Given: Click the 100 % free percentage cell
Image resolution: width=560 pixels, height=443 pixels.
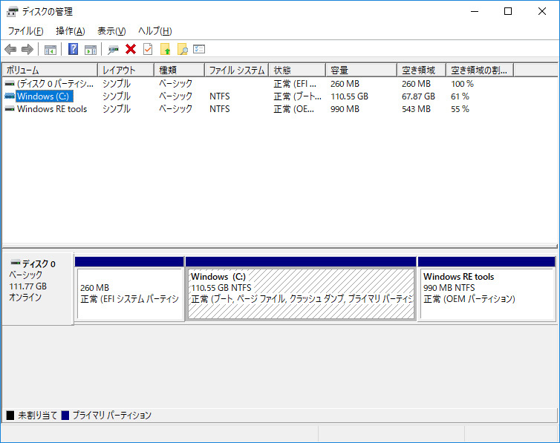Looking at the screenshot, I should pyautogui.click(x=462, y=84).
